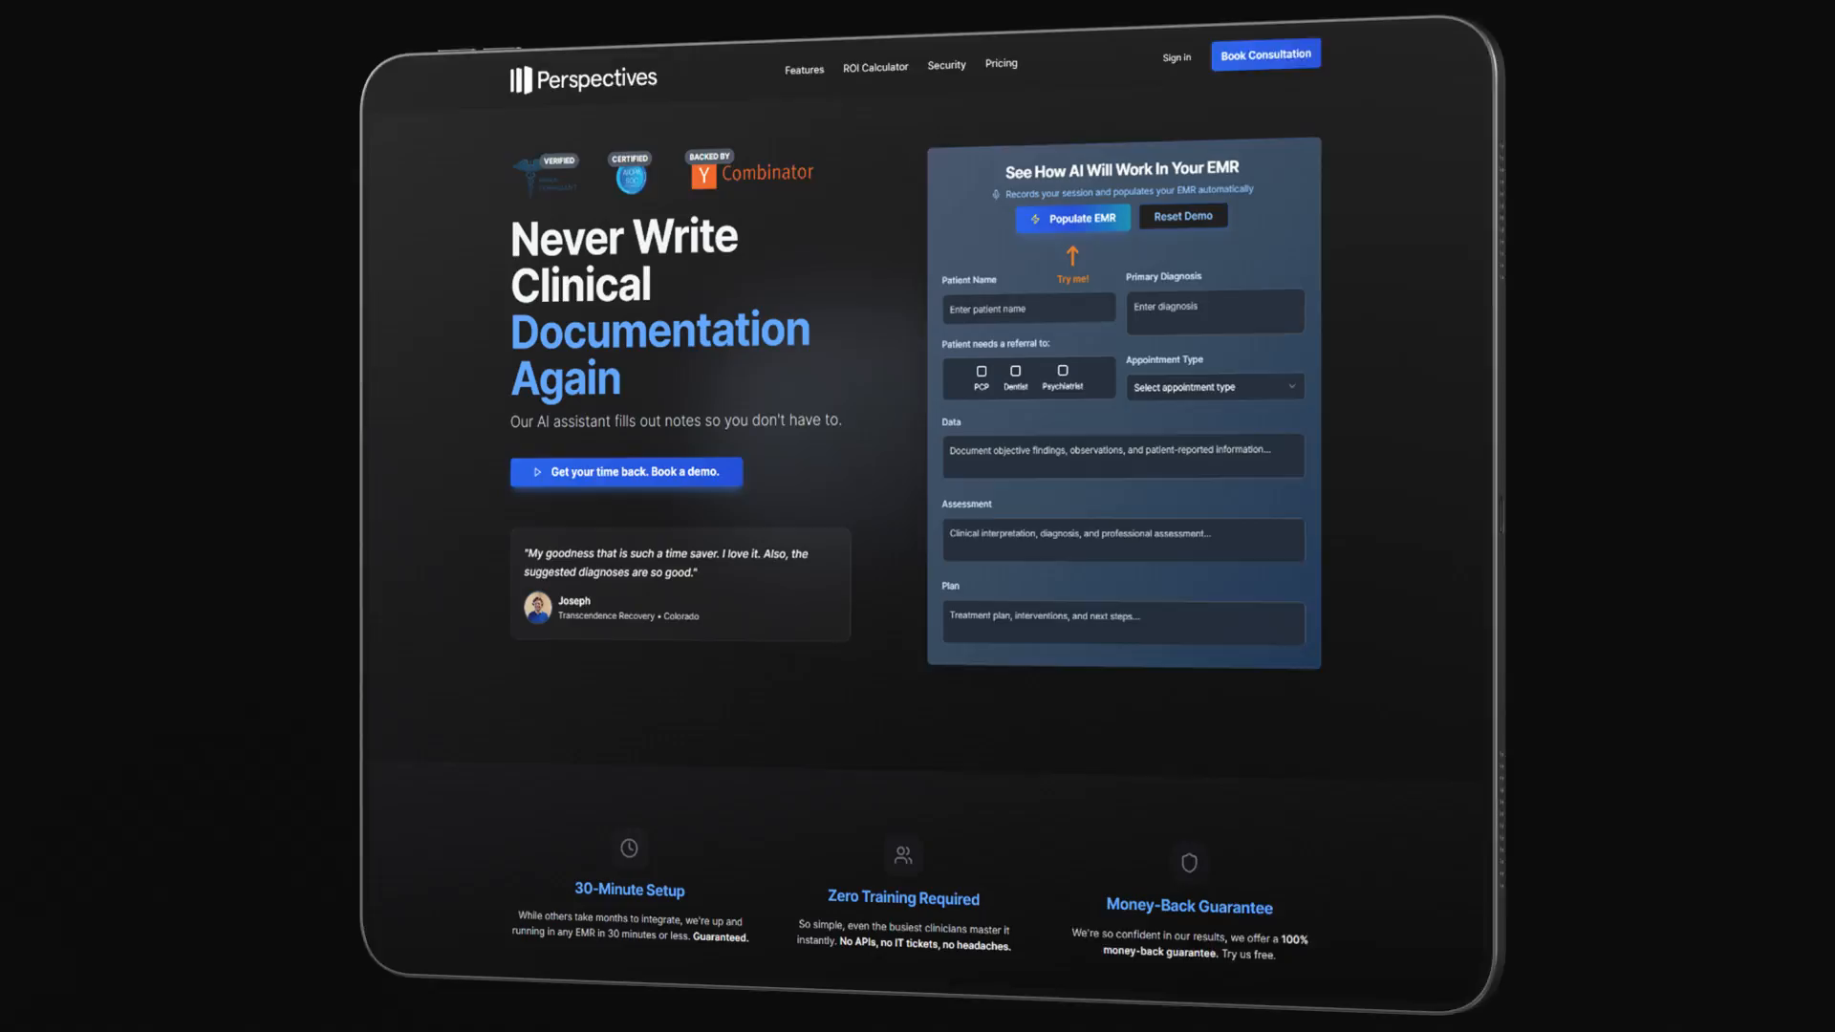
Task: Click the people icon above Zero Training Required
Action: click(903, 855)
